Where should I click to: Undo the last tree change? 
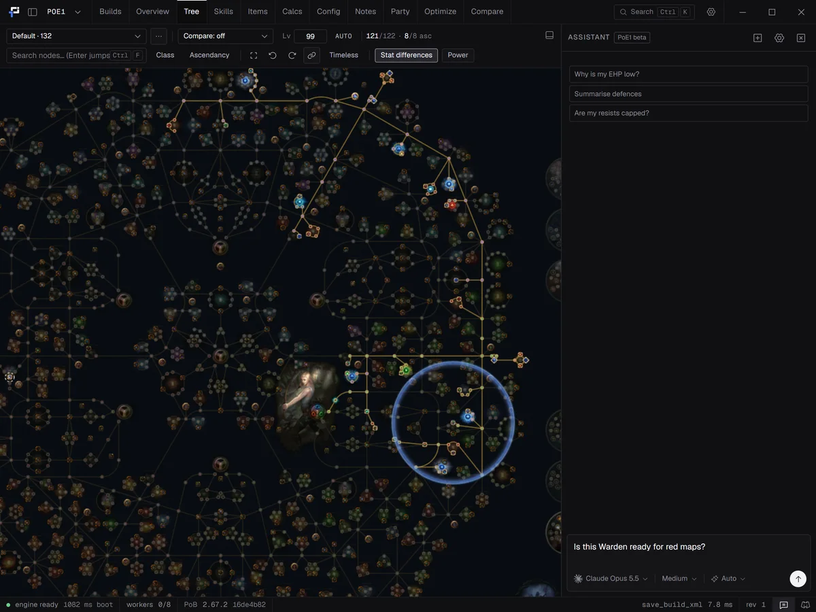pyautogui.click(x=273, y=55)
